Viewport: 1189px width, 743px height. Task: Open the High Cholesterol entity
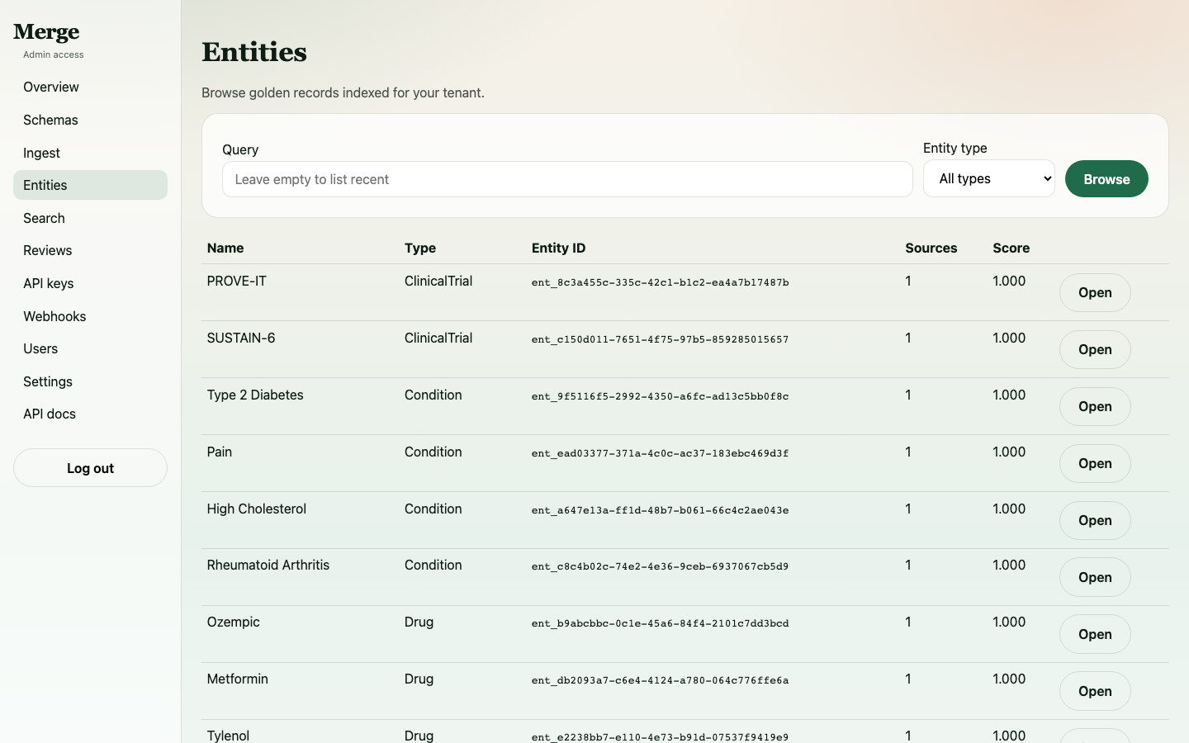coord(1095,520)
